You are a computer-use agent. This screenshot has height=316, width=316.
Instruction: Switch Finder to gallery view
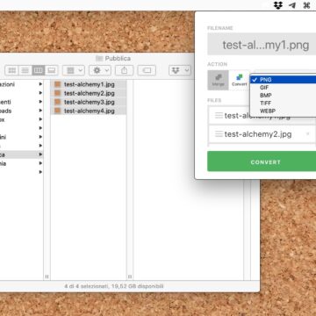click(x=52, y=70)
